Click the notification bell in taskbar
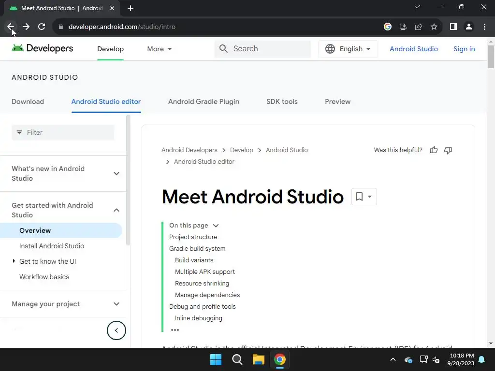 482,359
